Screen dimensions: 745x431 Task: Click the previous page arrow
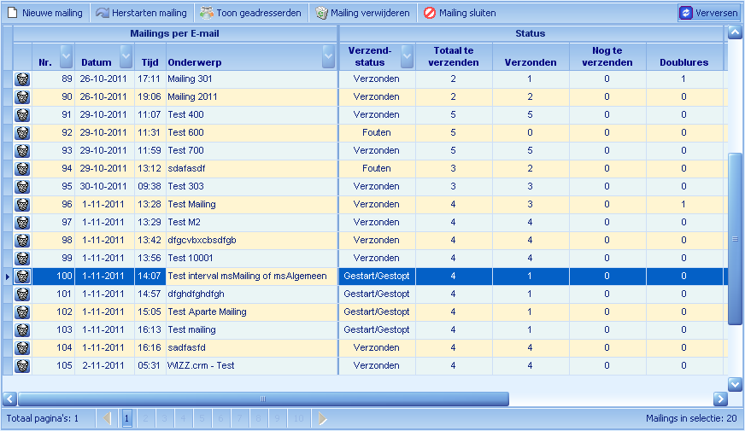point(107,419)
